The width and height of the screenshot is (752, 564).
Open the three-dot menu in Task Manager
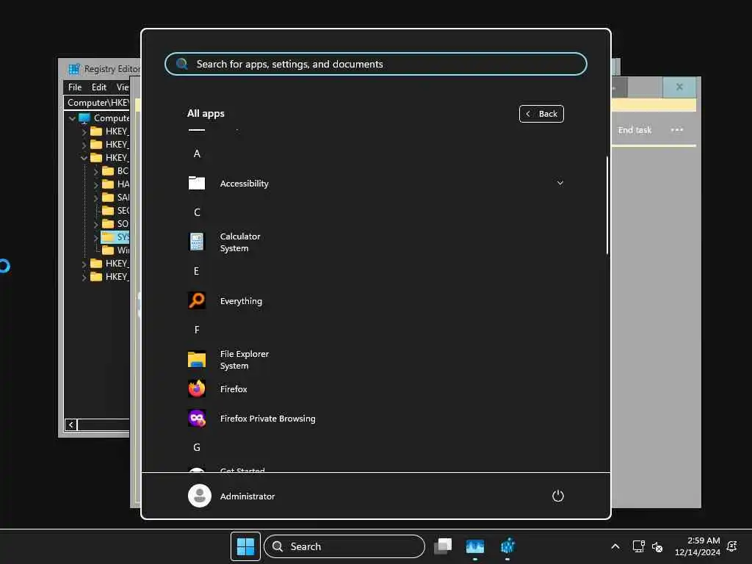pyautogui.click(x=676, y=130)
